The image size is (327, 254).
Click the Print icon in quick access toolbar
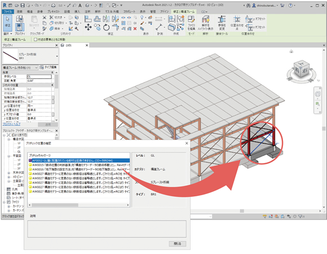(54, 6)
